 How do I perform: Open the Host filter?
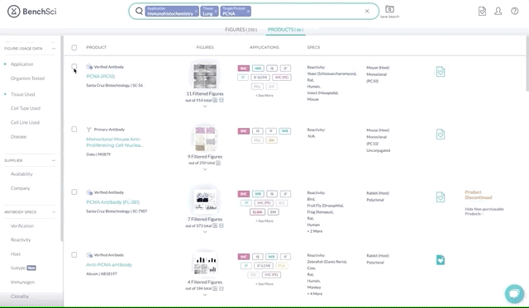pos(16,254)
